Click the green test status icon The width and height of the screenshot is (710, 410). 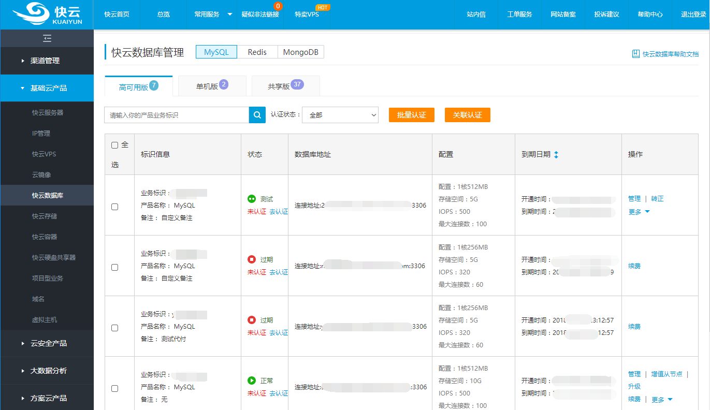pyautogui.click(x=252, y=199)
